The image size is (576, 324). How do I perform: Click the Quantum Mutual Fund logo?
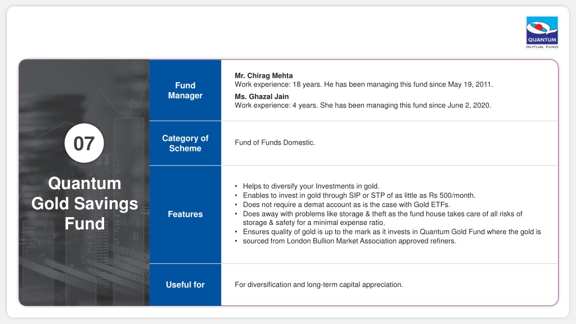pos(542,32)
